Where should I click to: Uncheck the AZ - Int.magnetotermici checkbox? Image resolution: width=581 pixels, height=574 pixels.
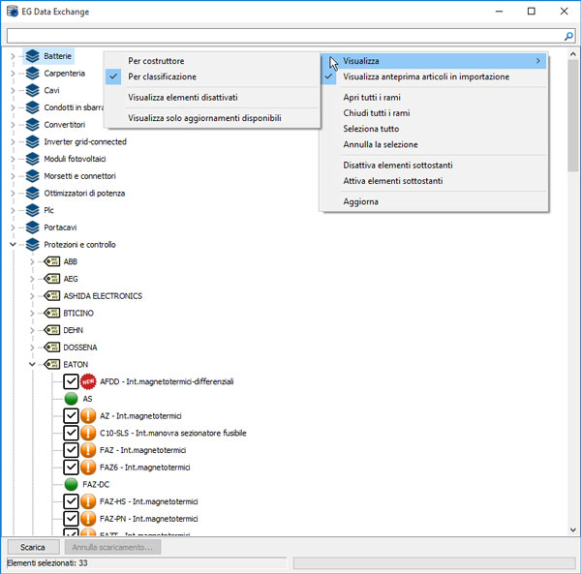71,416
